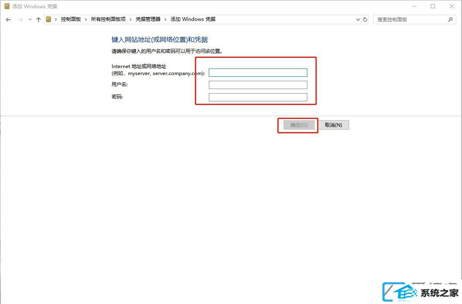Viewport: 462px width, 304px height.
Task: Click label Internet 地址或网络地址
Action: pos(139,66)
